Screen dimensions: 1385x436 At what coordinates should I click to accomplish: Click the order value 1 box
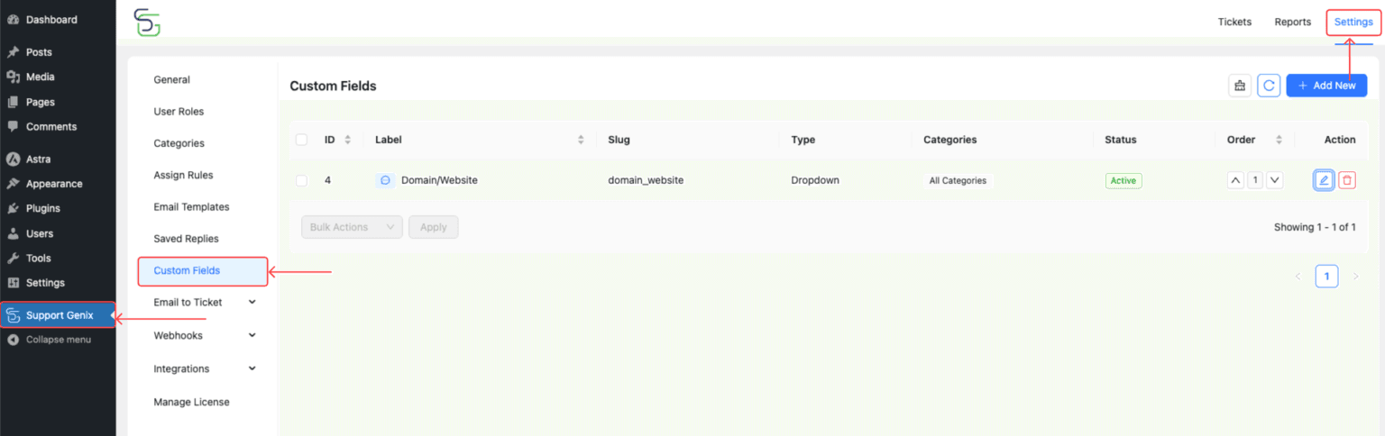1254,180
